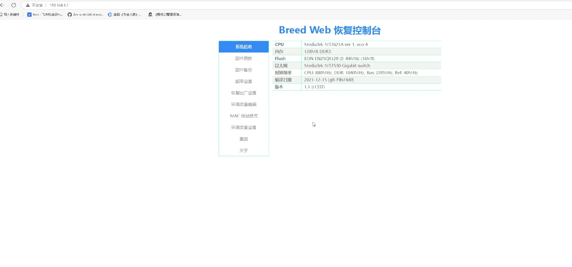Choose 恢复出厂设置 from the sidebar

244,93
